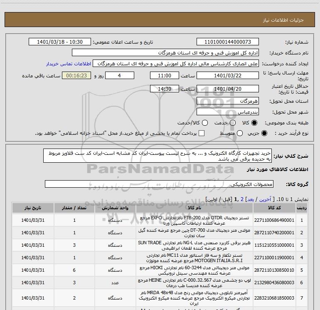320x310 pixels.
Task: Click the شماره نیاز field 1101000144000073
Action: (228, 42)
